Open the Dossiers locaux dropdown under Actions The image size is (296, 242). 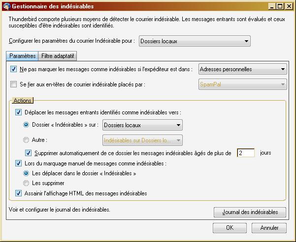142,125
